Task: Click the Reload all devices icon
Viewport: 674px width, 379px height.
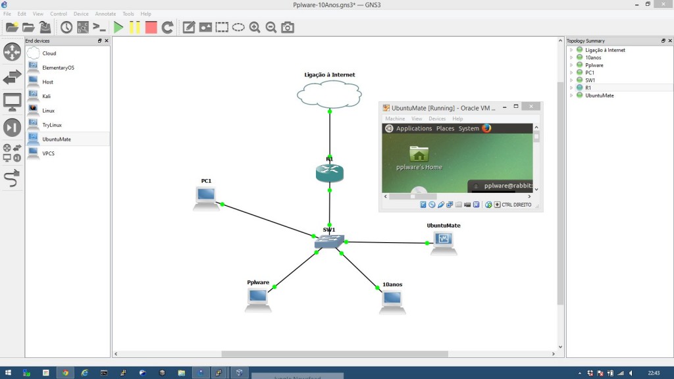Action: (167, 28)
